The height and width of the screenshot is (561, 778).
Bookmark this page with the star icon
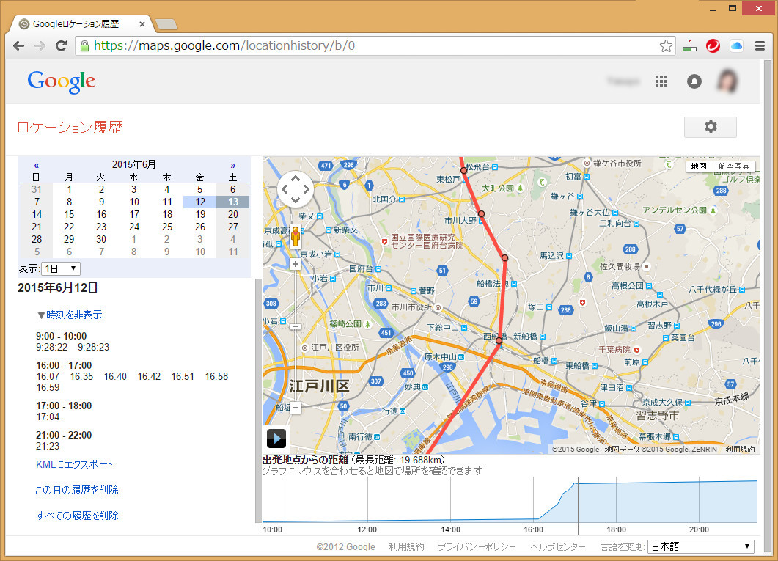point(666,46)
